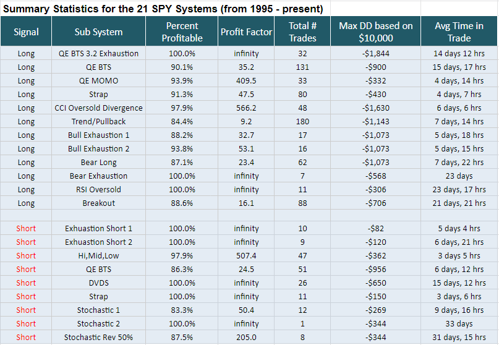Image resolution: width=499 pixels, height=345 pixels.
Task: Click the QE MOMO sub system cell
Action: 98,80
